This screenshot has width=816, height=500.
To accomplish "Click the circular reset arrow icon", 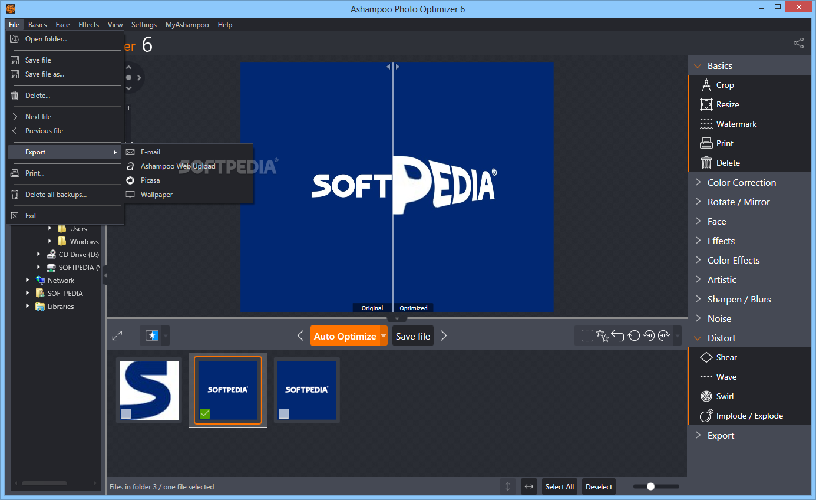I will pyautogui.click(x=633, y=335).
